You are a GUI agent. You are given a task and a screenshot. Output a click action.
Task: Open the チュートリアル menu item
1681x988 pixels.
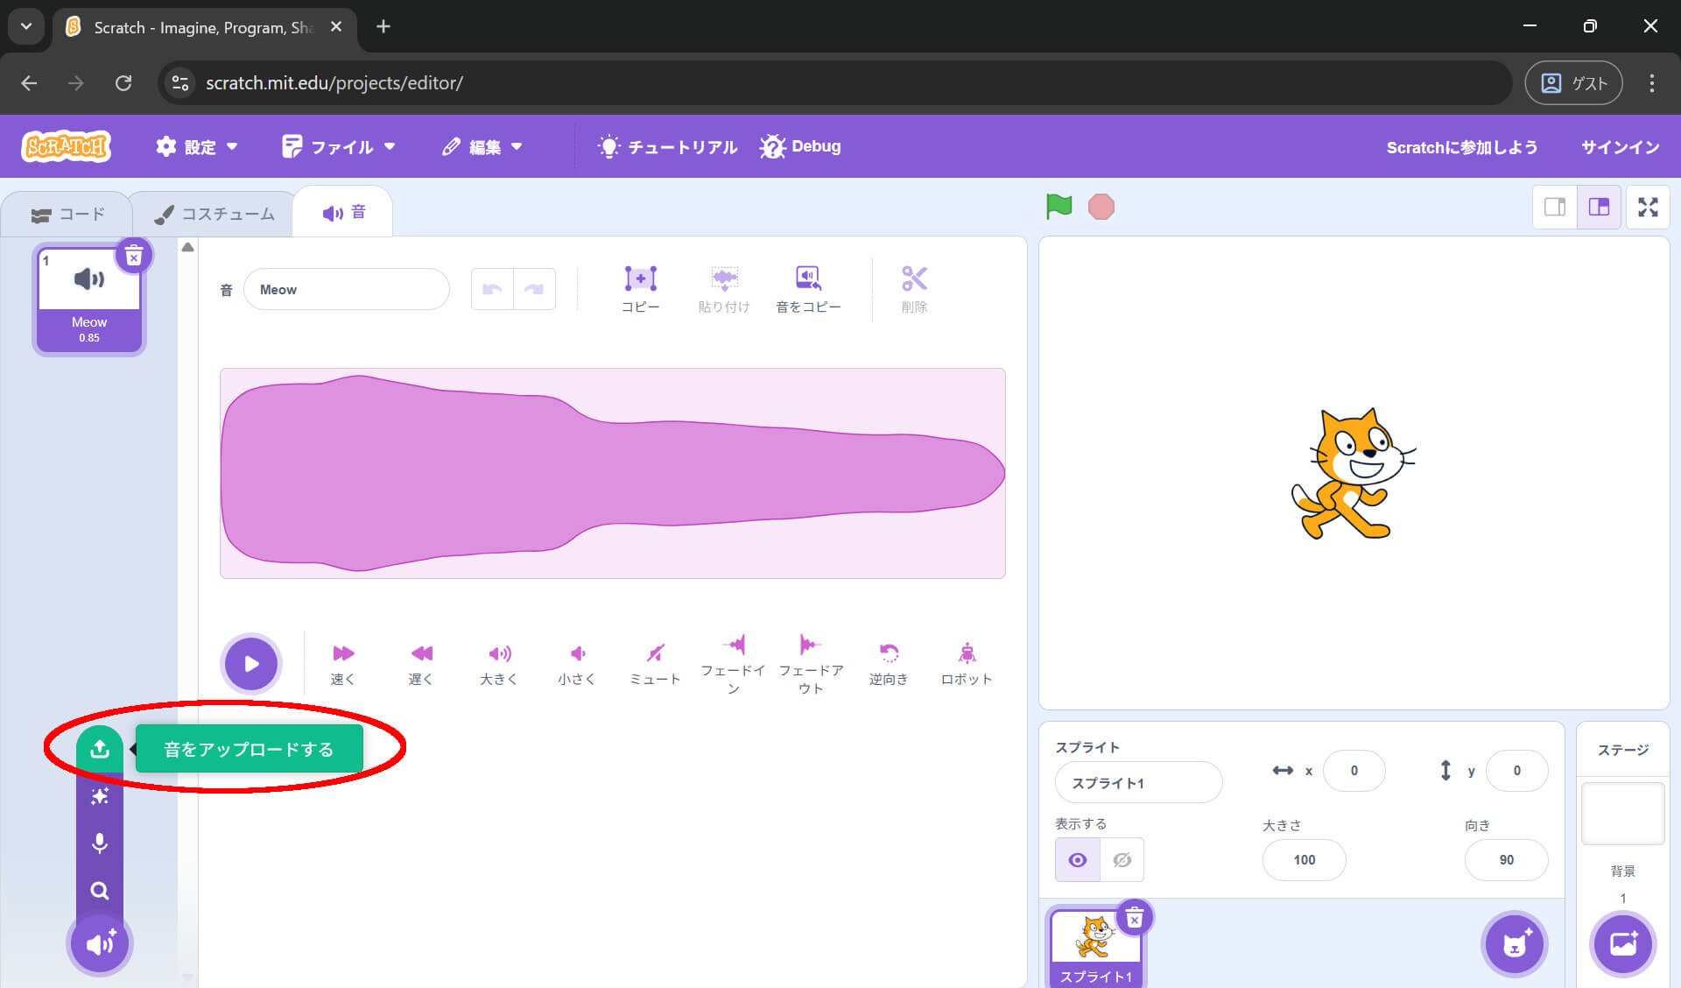[667, 146]
